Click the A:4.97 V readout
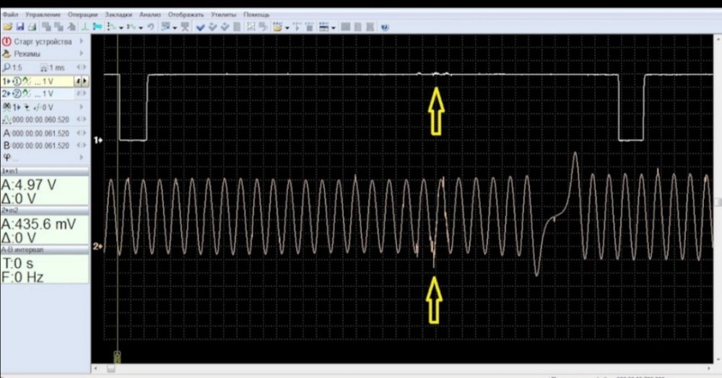Viewport: 722px width, 378px height. click(29, 185)
